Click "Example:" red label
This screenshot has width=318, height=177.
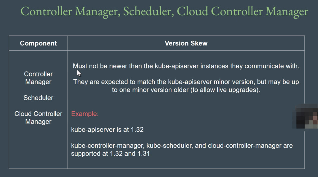[85, 114]
